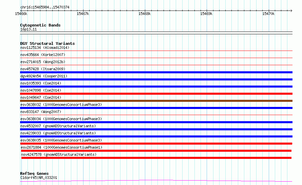This screenshot has height=185, width=302.
Task: Open variant esv2671884 (1000GenomesConsortiumPhase1)
Action: point(61,147)
